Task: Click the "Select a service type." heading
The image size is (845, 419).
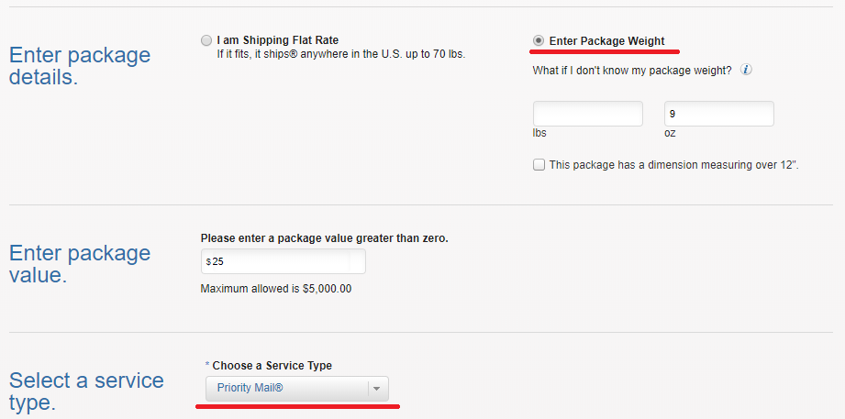Action: [x=86, y=391]
